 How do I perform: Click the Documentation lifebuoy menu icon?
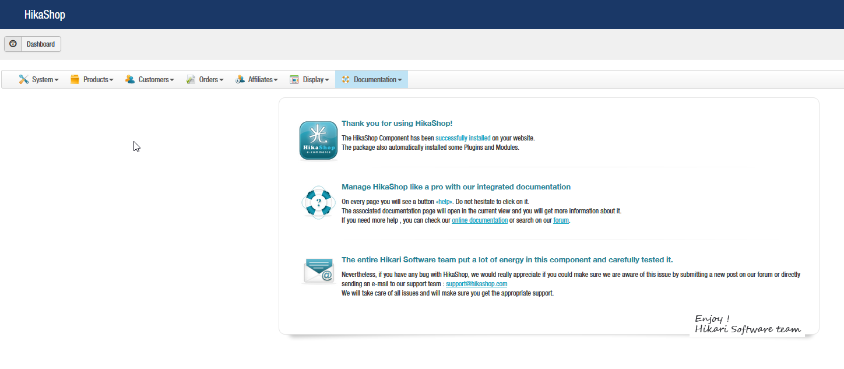pos(346,79)
